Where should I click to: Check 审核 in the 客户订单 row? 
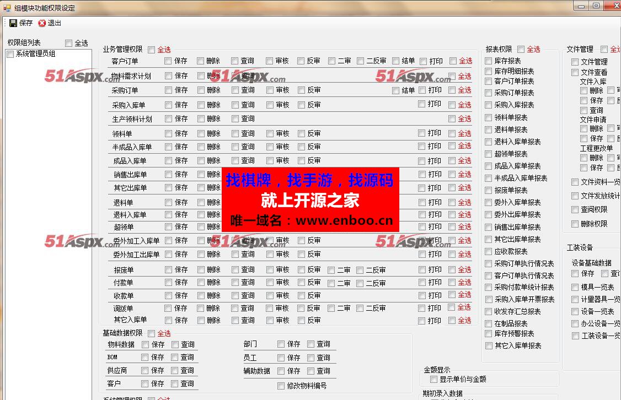(x=269, y=61)
